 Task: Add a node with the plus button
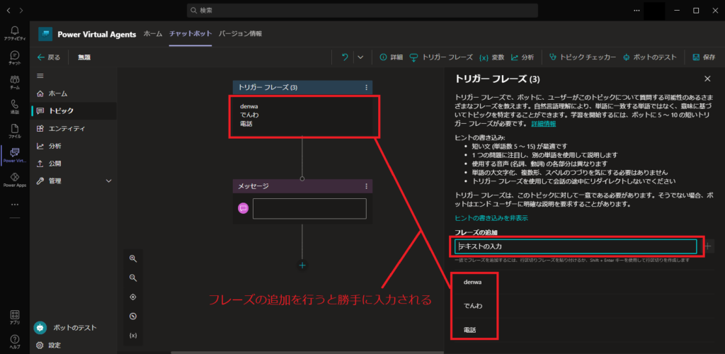(302, 265)
